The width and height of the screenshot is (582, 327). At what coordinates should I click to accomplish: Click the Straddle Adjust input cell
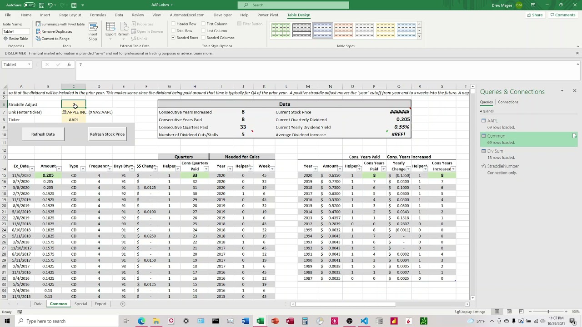[x=74, y=104]
